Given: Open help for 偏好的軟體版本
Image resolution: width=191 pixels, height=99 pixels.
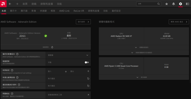Looking at the screenshot, I should tap(17, 54).
